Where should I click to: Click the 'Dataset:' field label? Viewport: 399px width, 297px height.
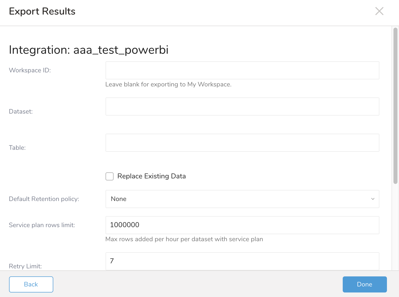(x=21, y=112)
